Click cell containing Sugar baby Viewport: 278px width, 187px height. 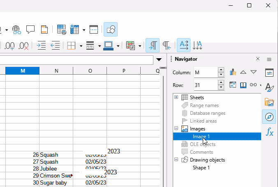point(56,182)
